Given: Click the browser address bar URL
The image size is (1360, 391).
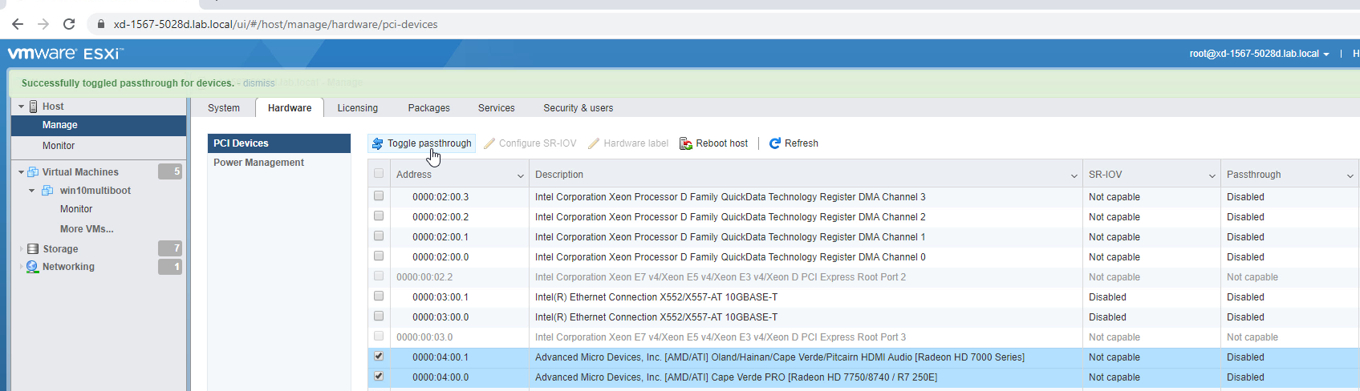Looking at the screenshot, I should pyautogui.click(x=275, y=24).
